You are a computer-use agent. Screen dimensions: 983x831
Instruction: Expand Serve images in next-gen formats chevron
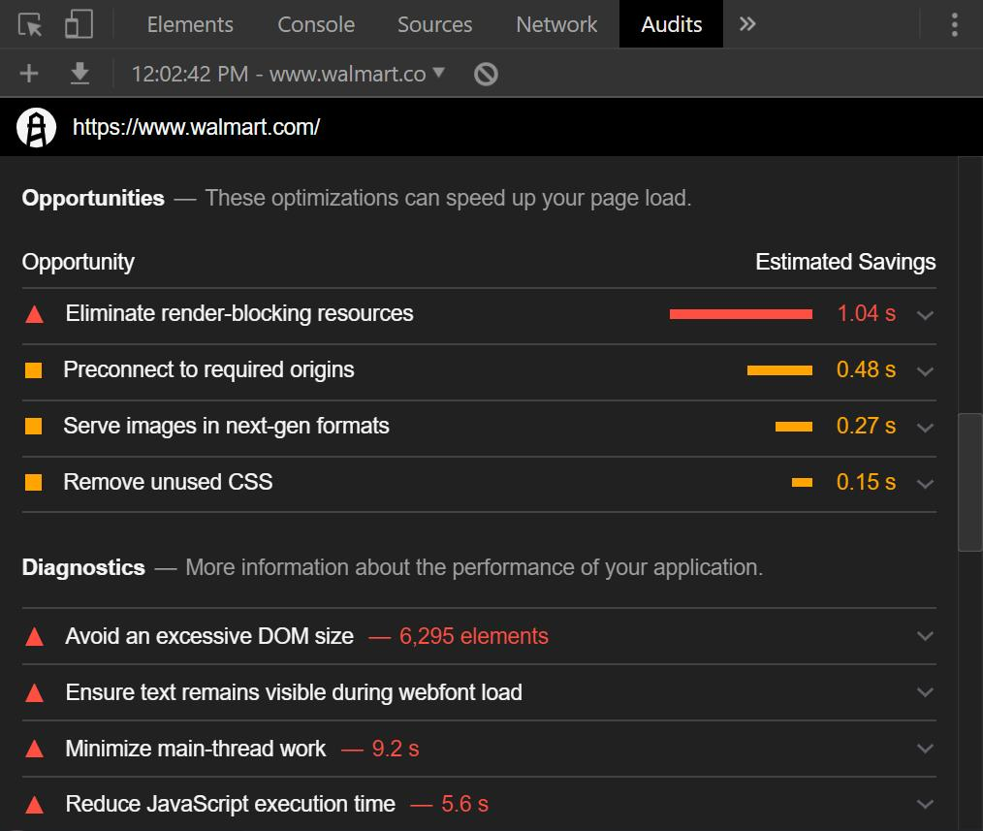tap(926, 428)
